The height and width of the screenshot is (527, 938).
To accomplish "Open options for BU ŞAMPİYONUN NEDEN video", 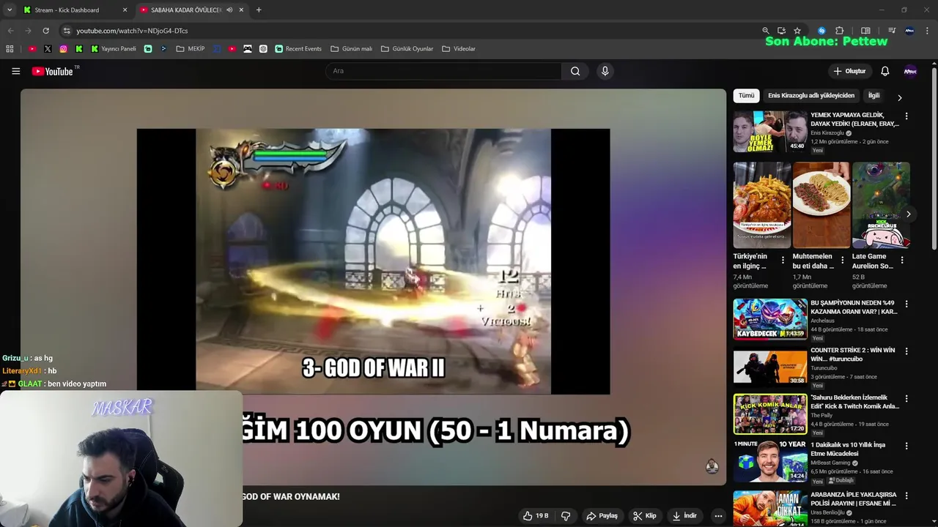I will pyautogui.click(x=906, y=304).
